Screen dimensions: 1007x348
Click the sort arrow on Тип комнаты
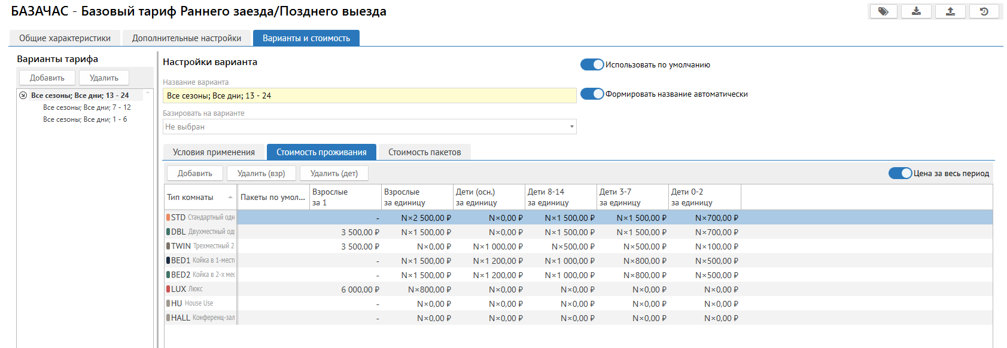coord(230,198)
